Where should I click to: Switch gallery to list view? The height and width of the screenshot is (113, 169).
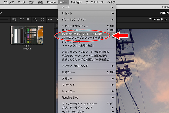click(x=28, y=20)
